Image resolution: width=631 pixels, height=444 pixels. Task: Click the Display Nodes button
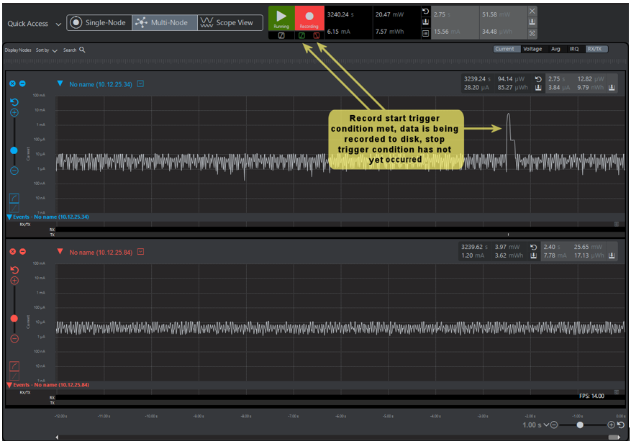(x=18, y=50)
